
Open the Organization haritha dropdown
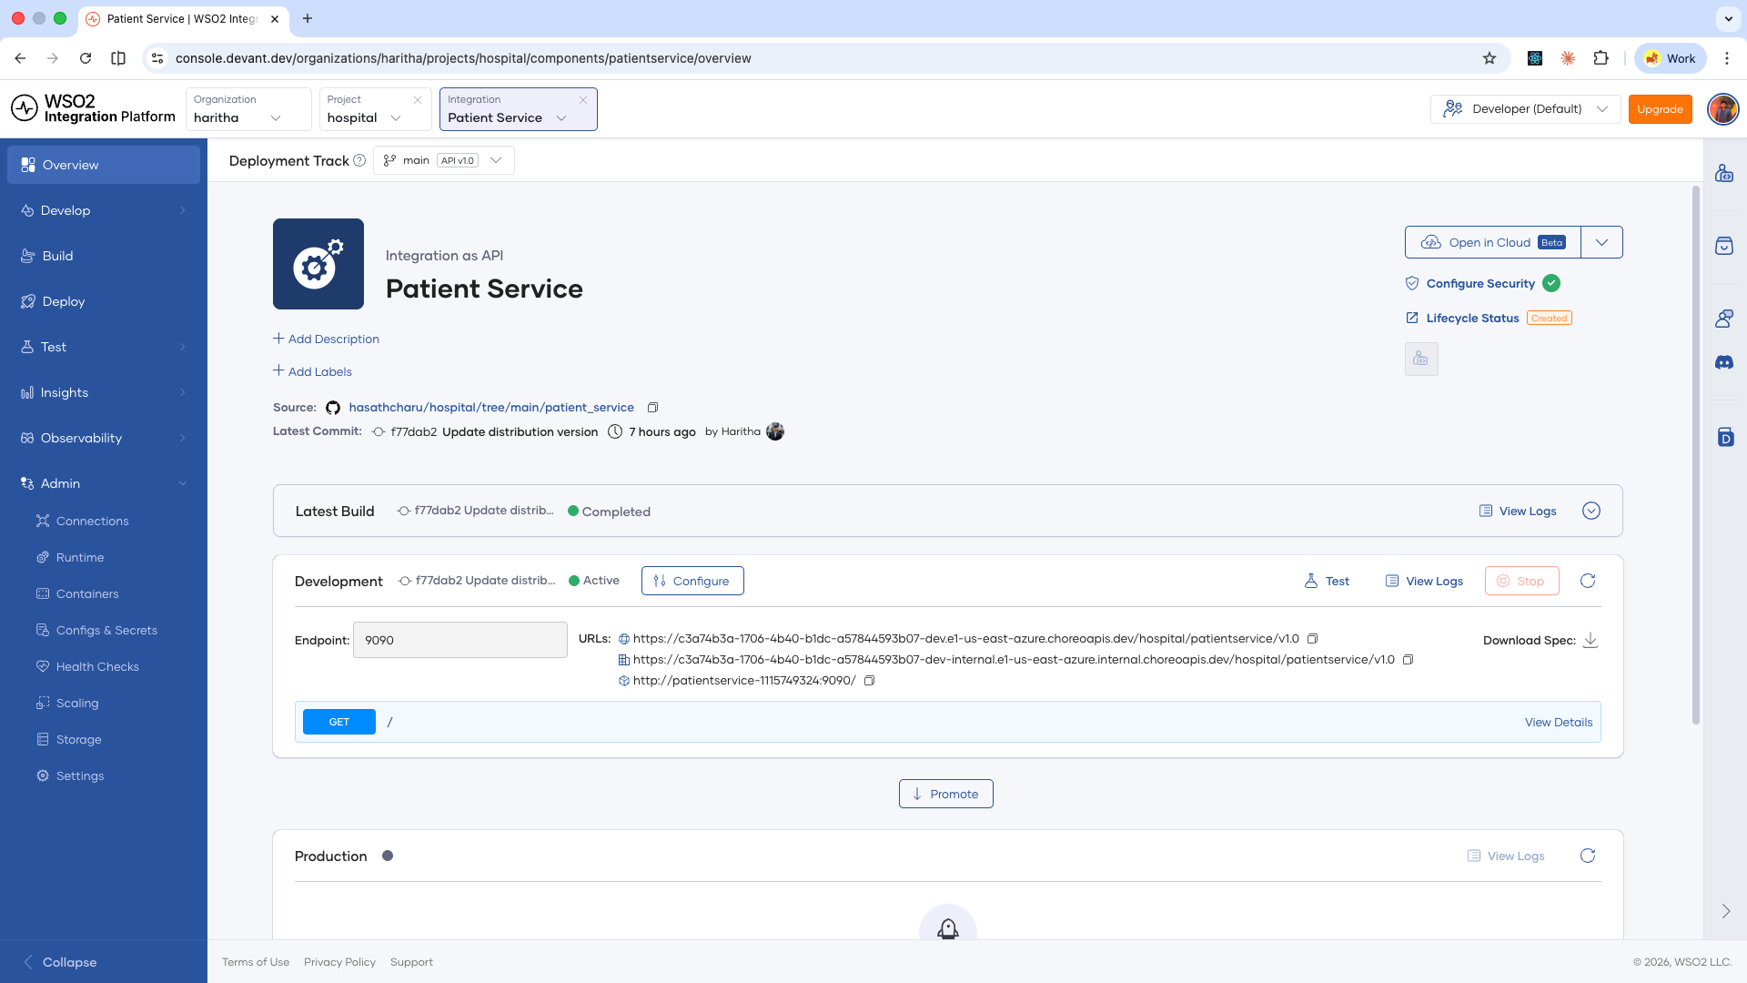tap(248, 109)
